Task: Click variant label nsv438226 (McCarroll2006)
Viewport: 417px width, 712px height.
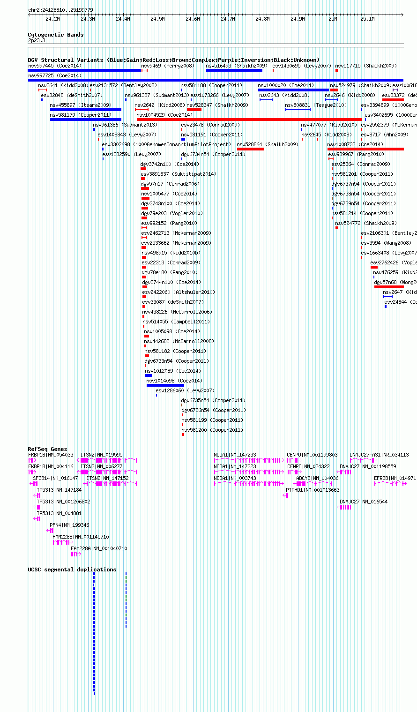Action: click(177, 312)
